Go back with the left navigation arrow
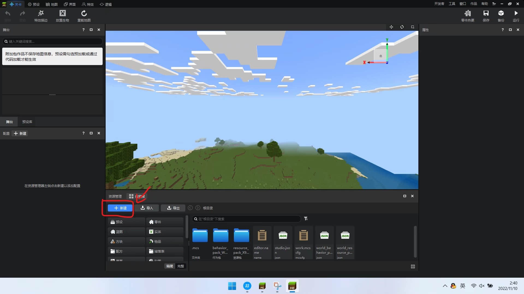Viewport: 524px width, 294px height. click(190, 208)
